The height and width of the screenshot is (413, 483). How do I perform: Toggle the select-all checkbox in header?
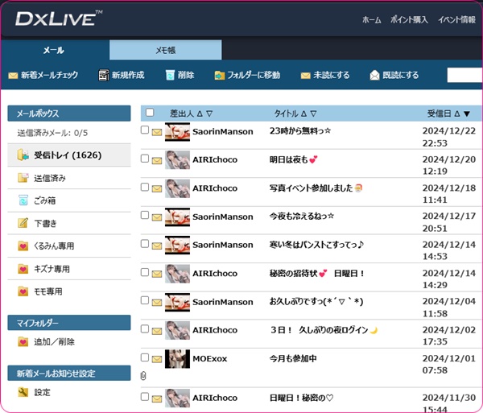pyautogui.click(x=149, y=114)
